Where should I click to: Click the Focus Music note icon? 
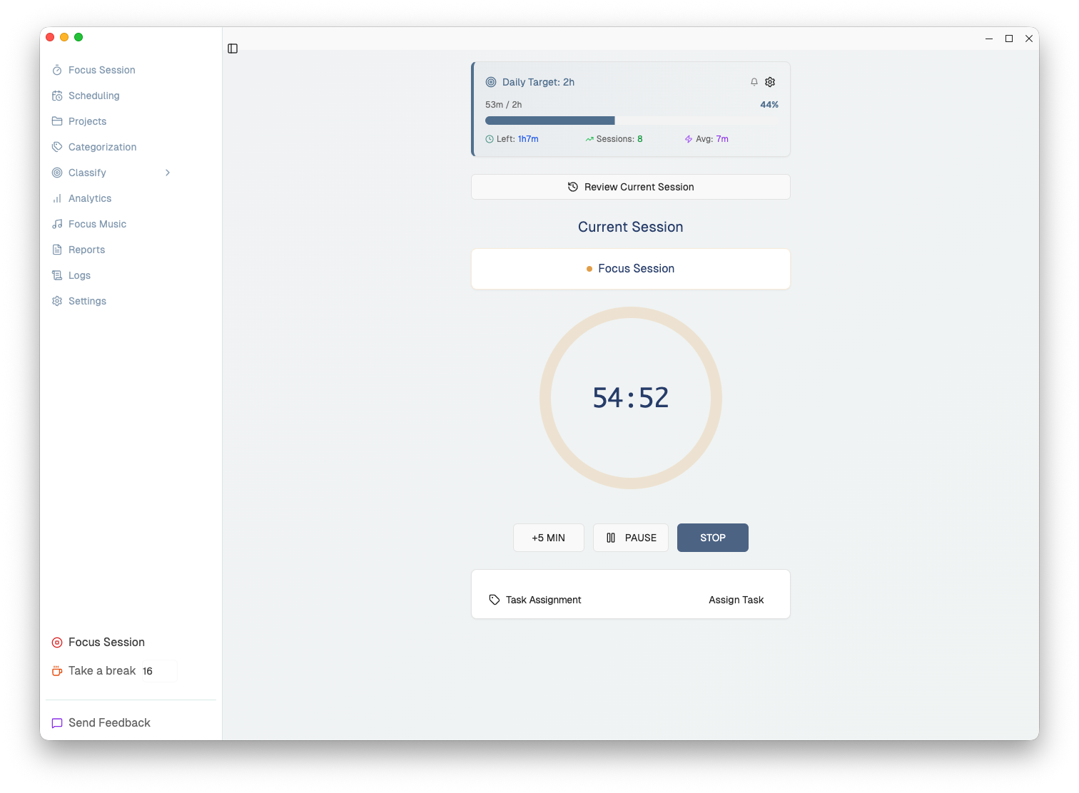pos(57,224)
